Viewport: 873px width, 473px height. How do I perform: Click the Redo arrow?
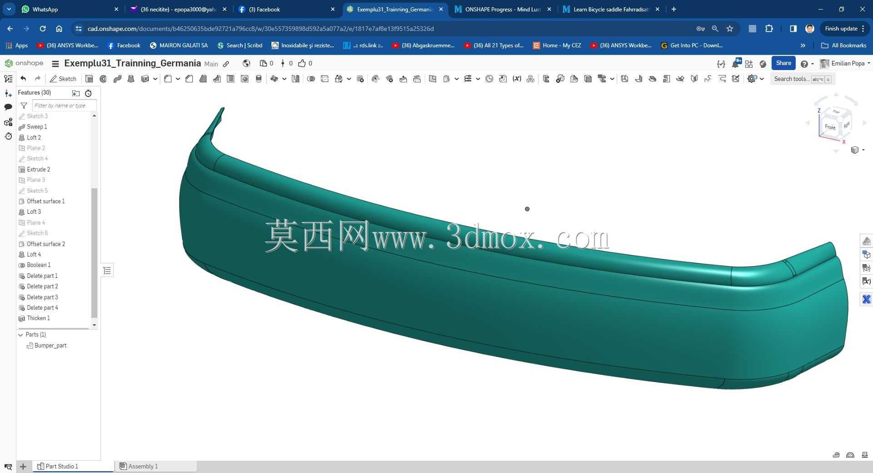point(38,79)
